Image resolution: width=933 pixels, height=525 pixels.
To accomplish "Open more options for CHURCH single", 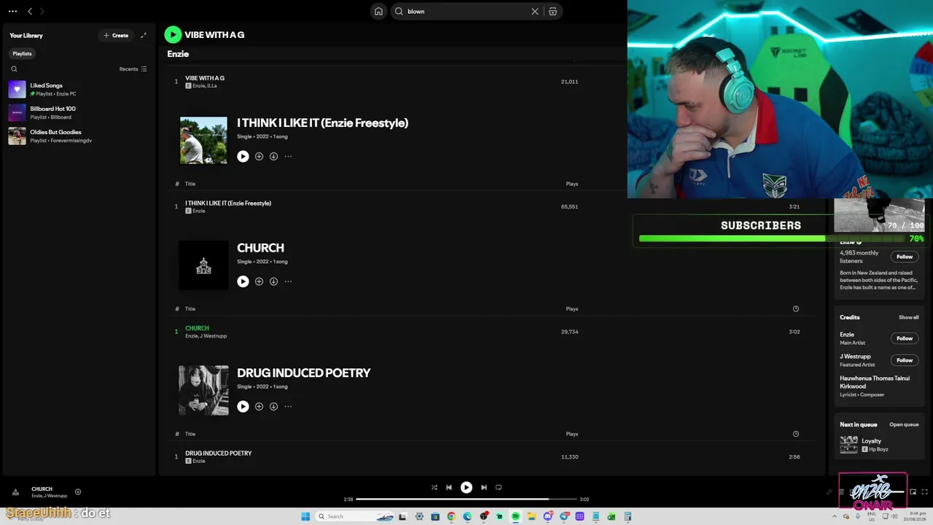I will pos(288,281).
